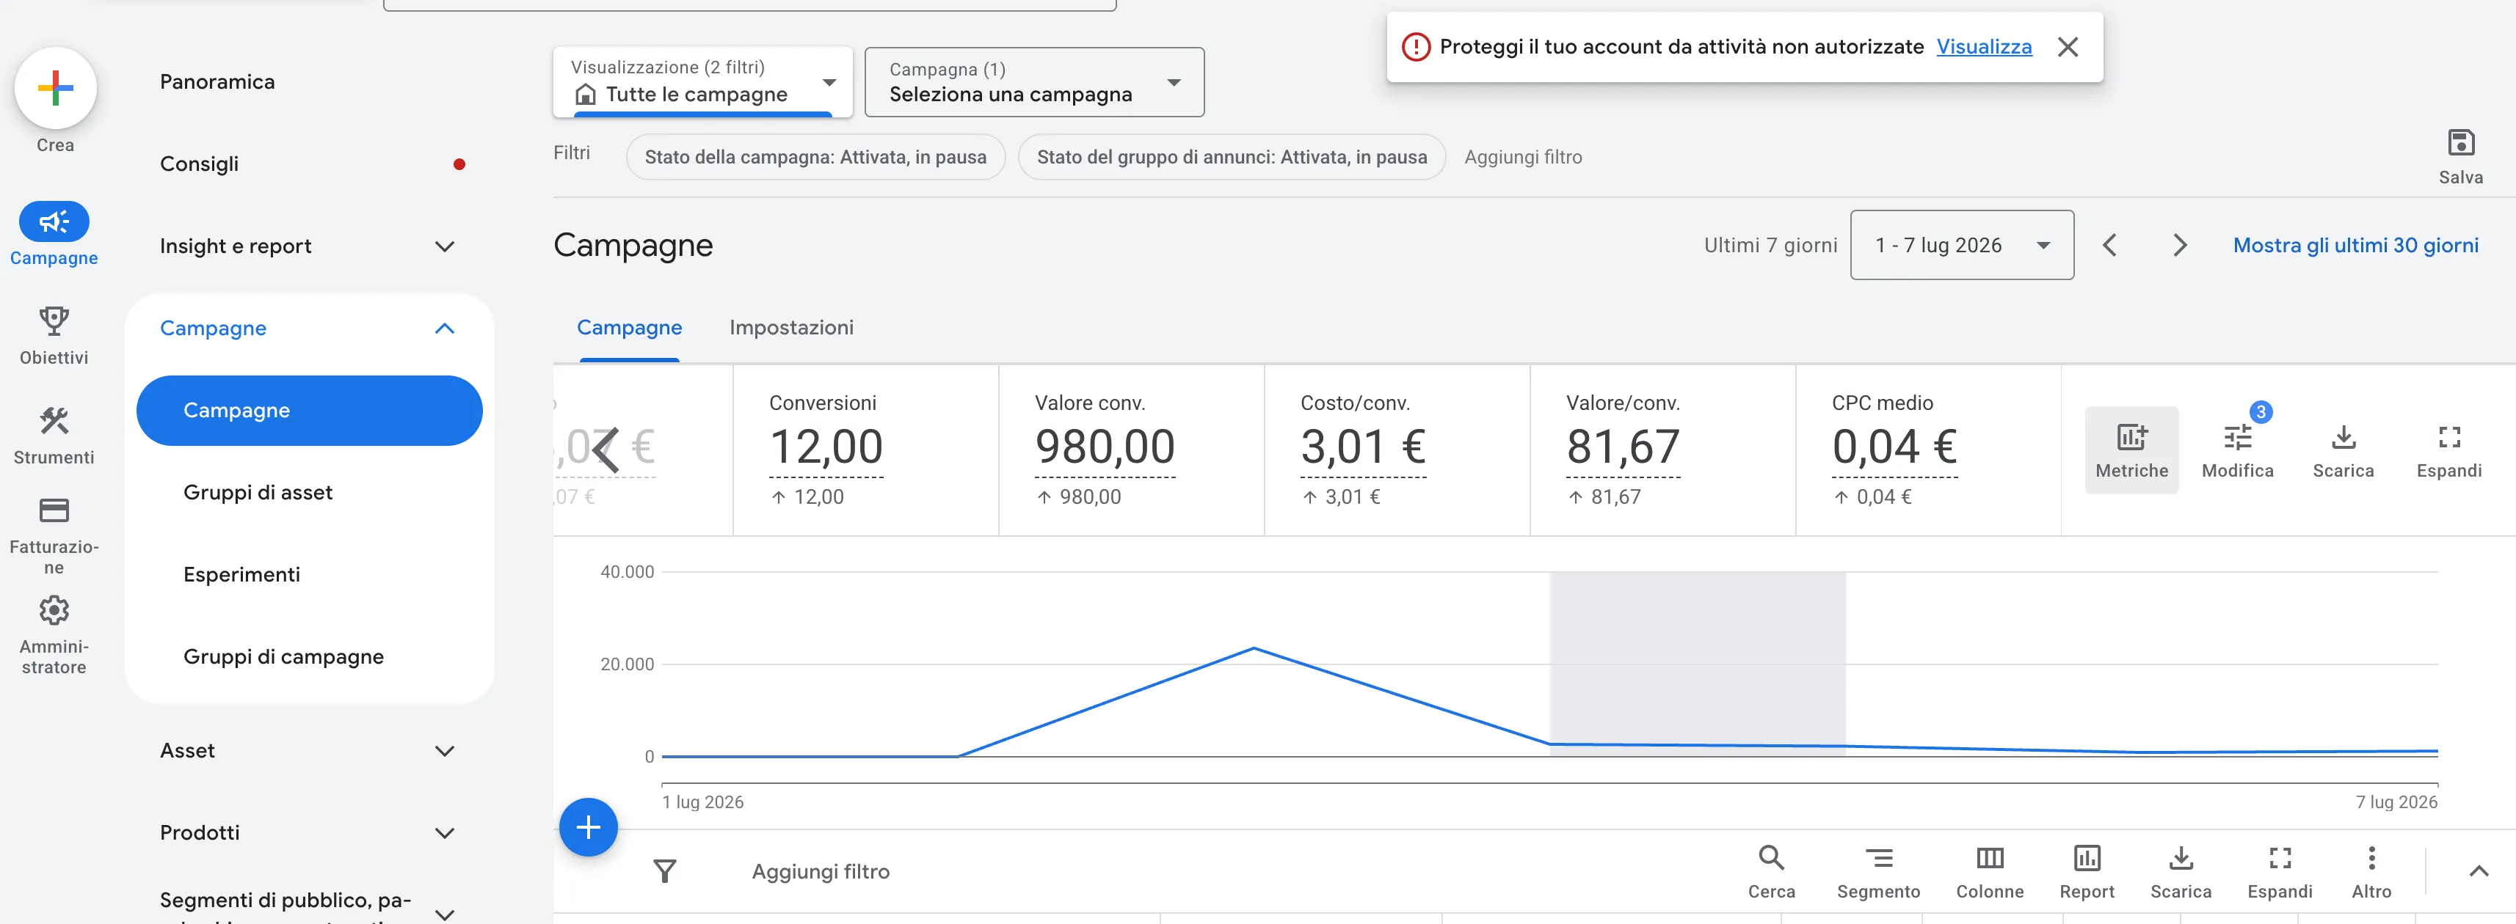Open Esperimenti in the side menu

241,573
